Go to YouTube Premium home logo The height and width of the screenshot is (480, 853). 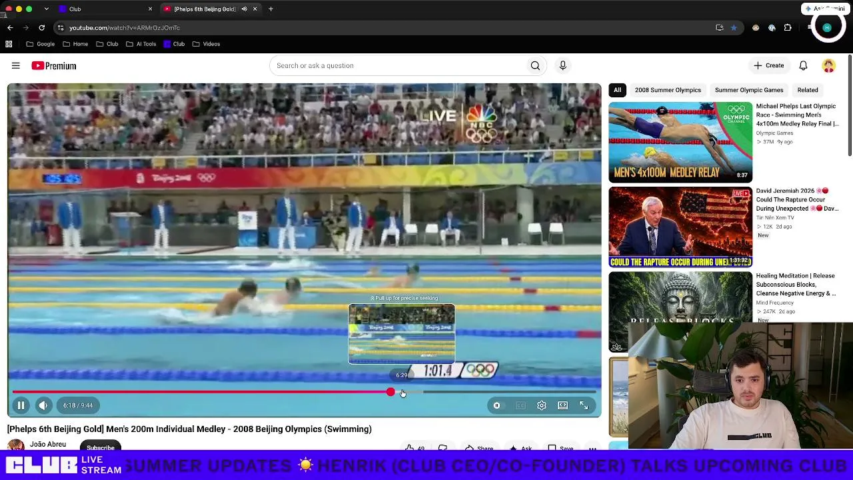tap(54, 66)
